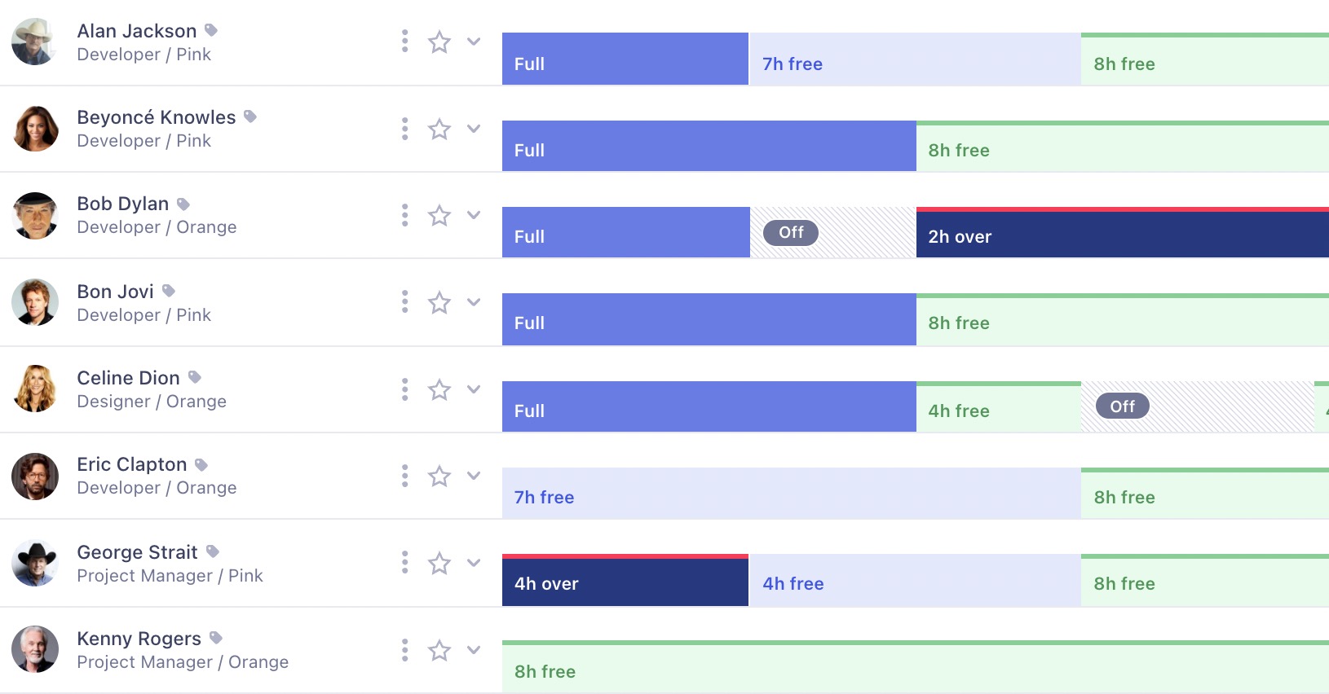Open the kebab menu for Eric Clapton

tap(404, 476)
